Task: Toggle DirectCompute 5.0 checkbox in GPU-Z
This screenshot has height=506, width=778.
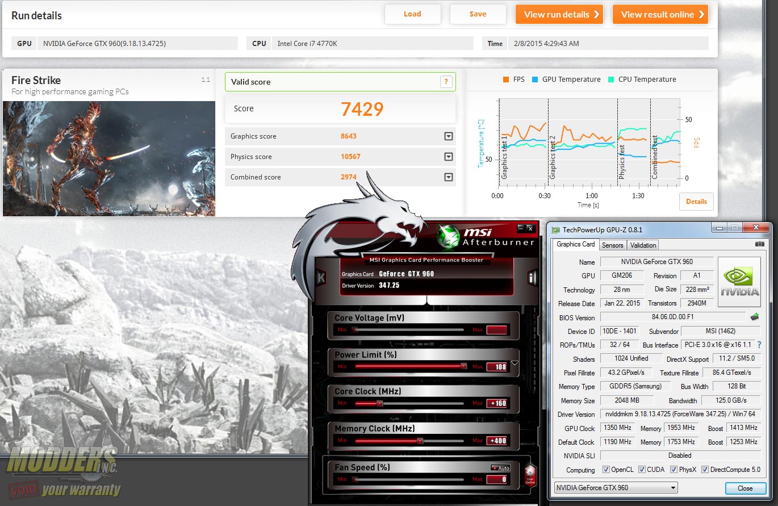Action: 705,470
